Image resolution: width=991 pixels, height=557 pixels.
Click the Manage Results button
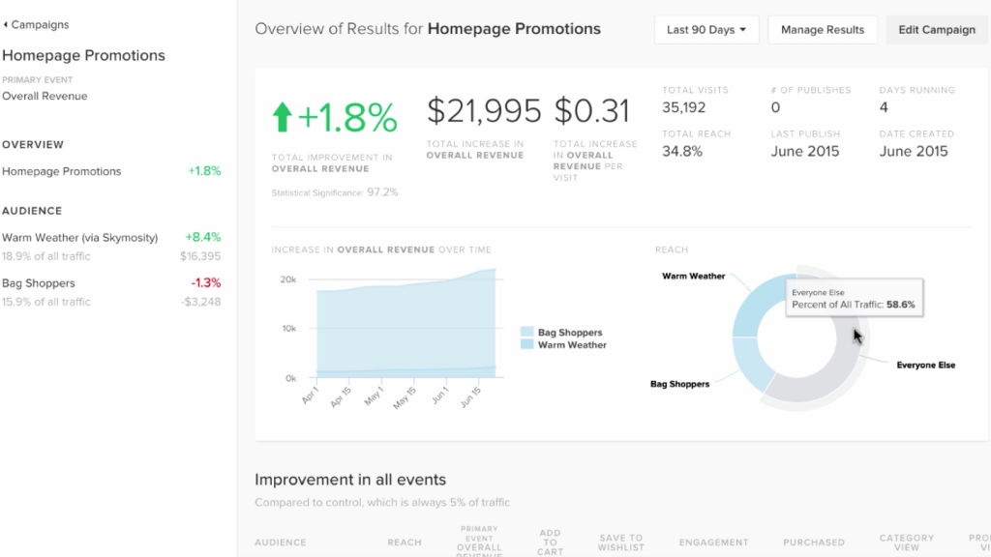pyautogui.click(x=822, y=30)
